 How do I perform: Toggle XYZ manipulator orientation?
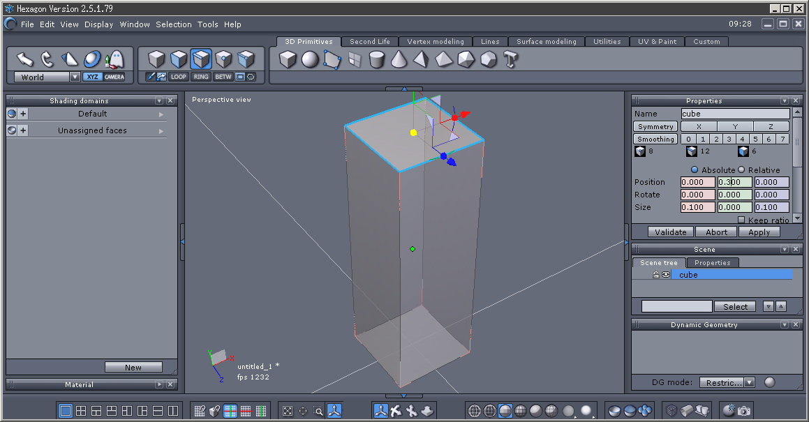click(x=92, y=77)
